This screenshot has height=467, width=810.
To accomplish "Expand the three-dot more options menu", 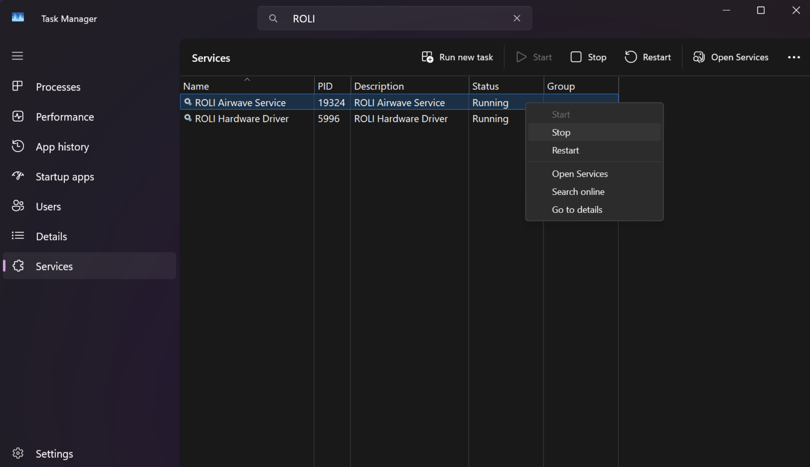I will 794,57.
